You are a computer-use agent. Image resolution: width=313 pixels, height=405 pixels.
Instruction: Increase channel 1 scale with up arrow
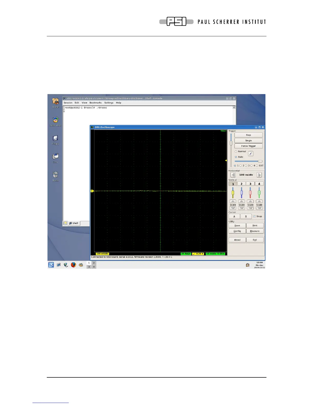point(233,201)
